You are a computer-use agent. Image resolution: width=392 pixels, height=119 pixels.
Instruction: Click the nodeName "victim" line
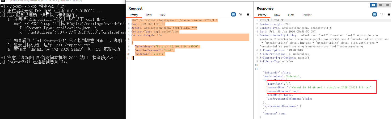click(150, 54)
